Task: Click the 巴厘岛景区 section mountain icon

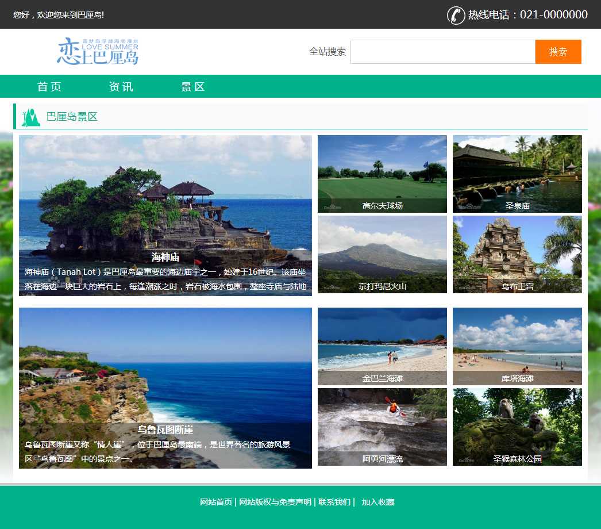Action: 30,117
